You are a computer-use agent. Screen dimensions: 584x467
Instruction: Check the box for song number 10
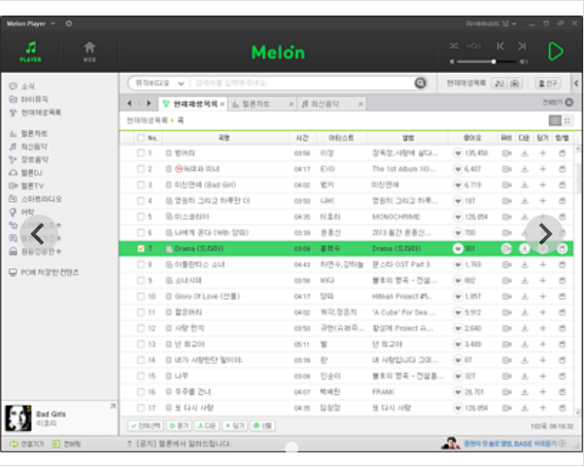[141, 296]
